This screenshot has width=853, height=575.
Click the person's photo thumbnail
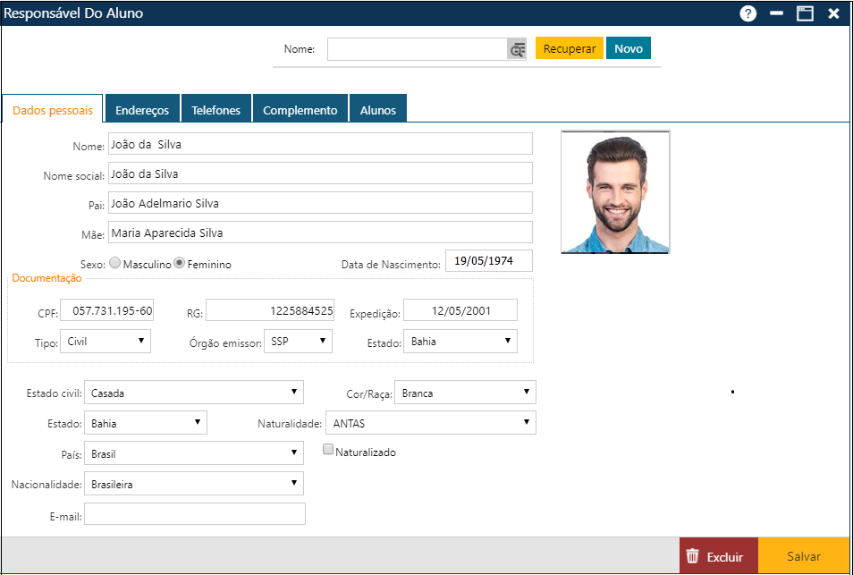615,192
